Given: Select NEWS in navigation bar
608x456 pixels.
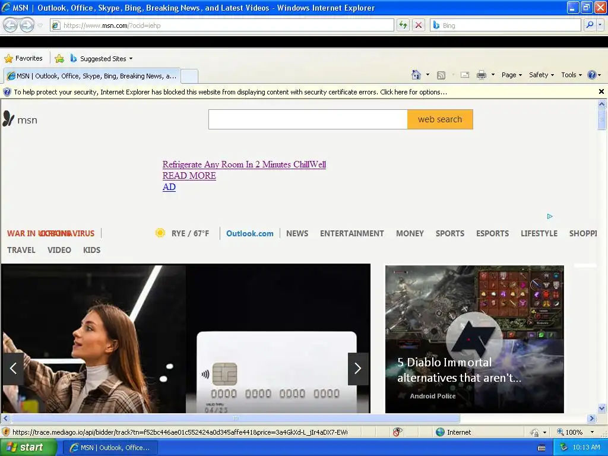Looking at the screenshot, I should [x=297, y=233].
